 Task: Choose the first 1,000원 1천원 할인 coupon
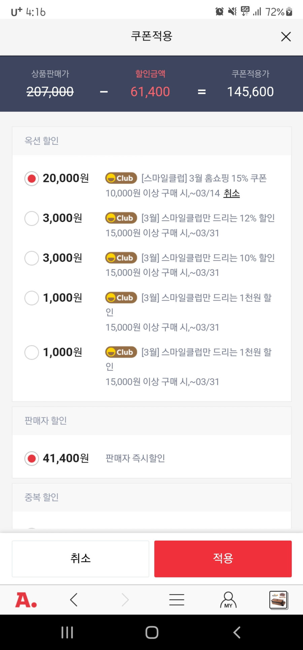pyautogui.click(x=32, y=298)
